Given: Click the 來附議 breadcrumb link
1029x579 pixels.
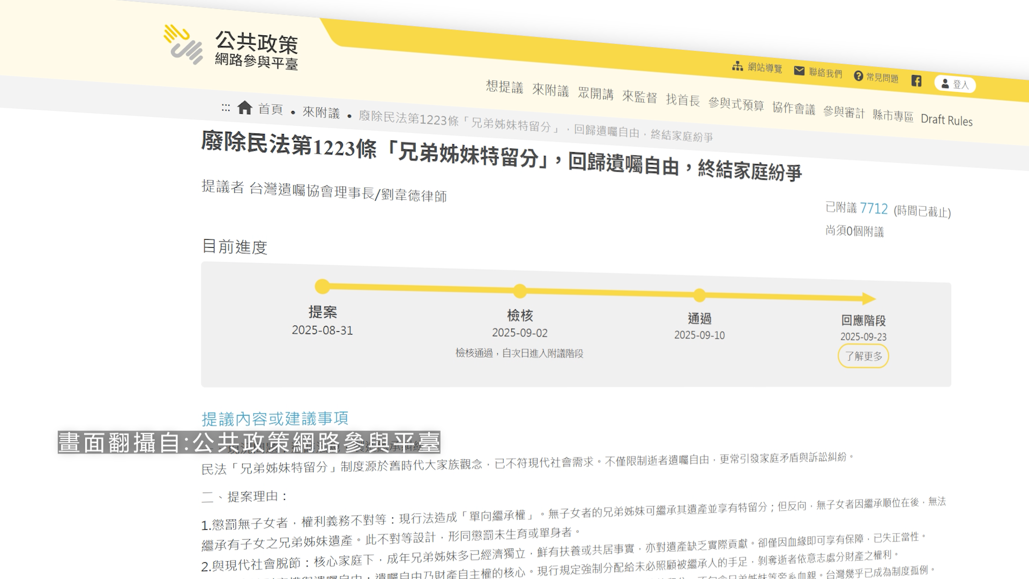Looking at the screenshot, I should pyautogui.click(x=321, y=113).
